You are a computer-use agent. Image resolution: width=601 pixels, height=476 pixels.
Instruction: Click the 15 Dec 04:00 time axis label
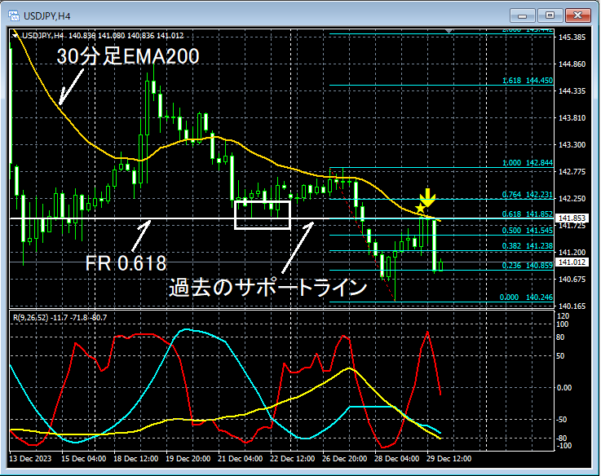83,459
